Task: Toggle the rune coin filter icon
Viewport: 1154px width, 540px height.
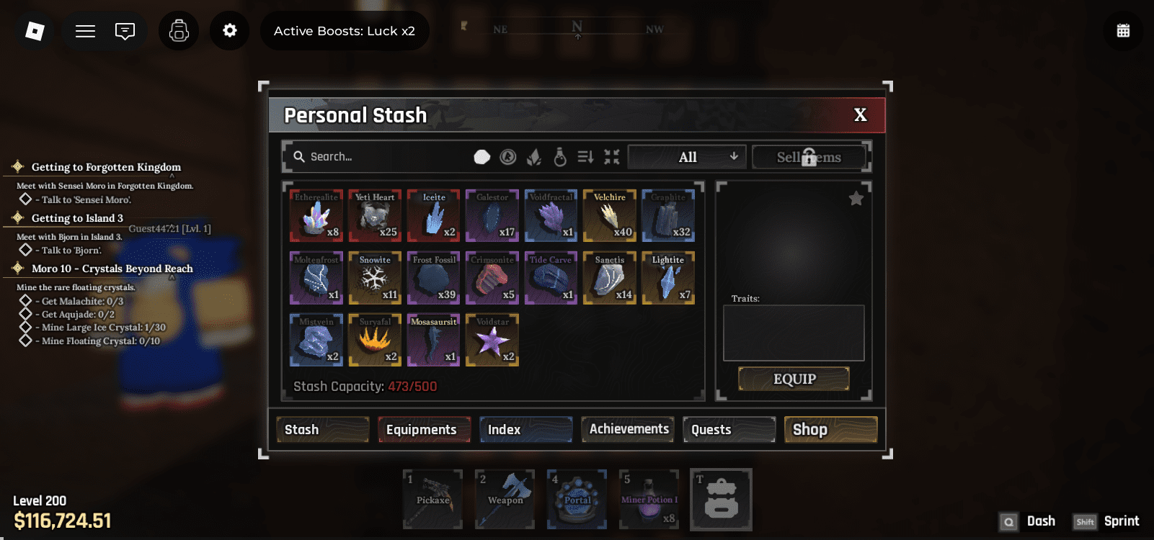Action: point(508,156)
